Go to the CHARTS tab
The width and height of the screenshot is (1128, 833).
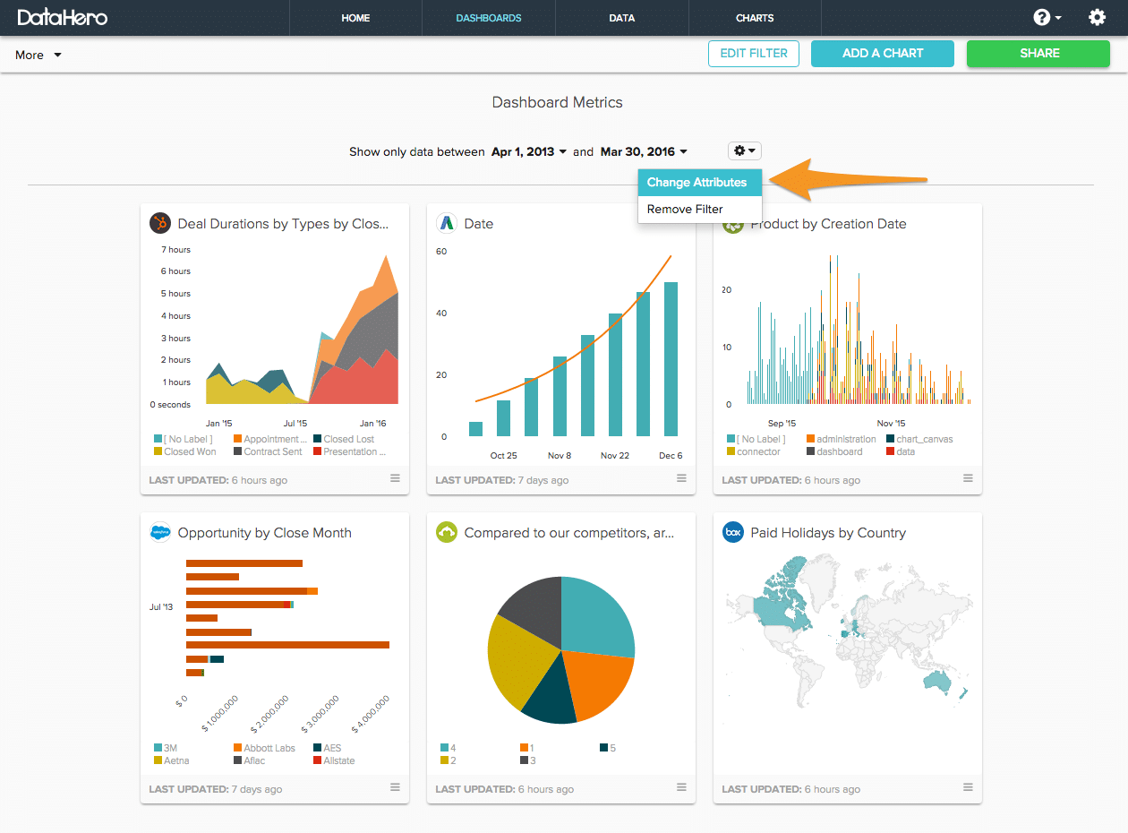755,18
